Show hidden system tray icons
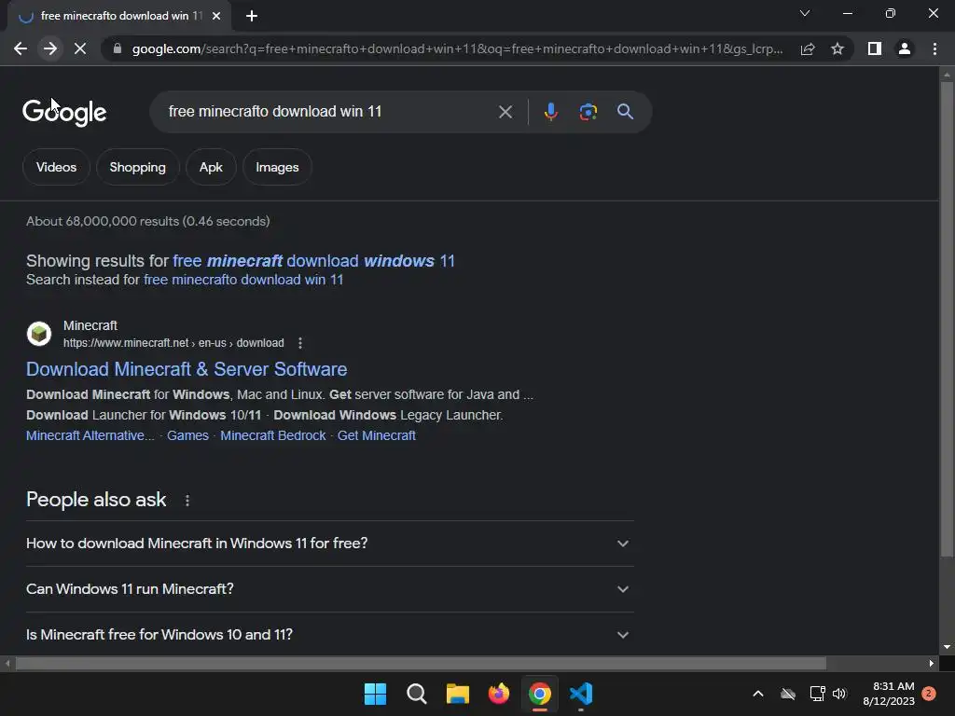This screenshot has height=716, width=955. 758,694
